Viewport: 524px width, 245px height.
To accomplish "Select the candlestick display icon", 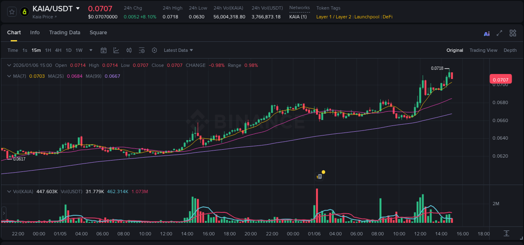I will coord(129,50).
